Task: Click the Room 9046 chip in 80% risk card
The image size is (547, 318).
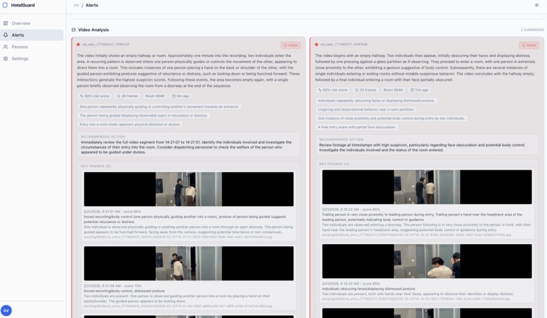Action: click(x=155, y=96)
